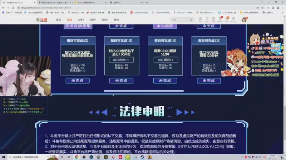Open the tab search chevron in Chrome

pyautogui.click(x=262, y=2)
